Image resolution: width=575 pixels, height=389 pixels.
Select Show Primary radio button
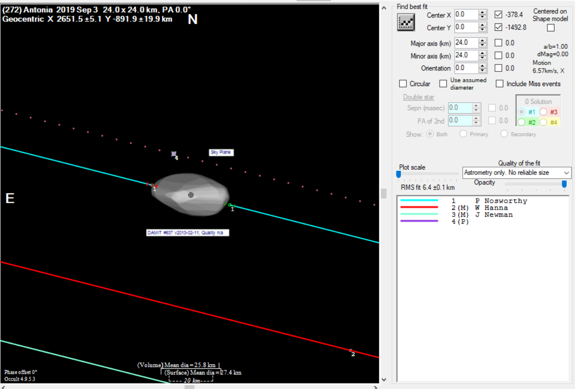(463, 134)
